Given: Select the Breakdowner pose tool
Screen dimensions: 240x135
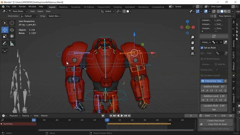Looking at the screenshot, I should [5, 51].
